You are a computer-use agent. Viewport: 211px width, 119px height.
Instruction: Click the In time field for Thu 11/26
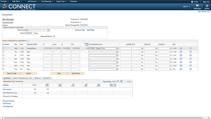(47, 52)
